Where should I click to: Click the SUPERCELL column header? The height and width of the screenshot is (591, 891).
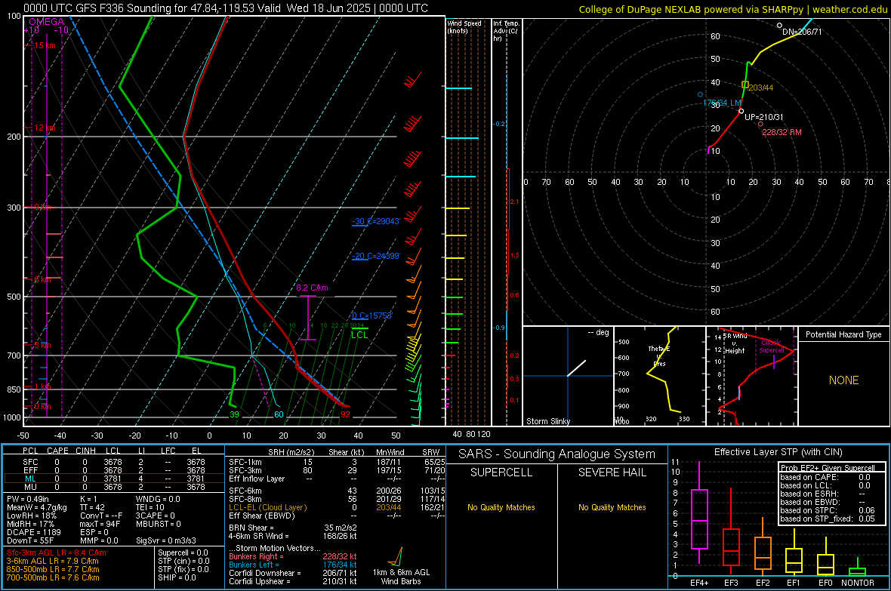501,472
